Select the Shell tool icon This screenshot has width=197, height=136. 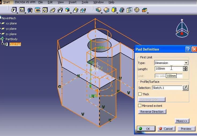click(122, 10)
